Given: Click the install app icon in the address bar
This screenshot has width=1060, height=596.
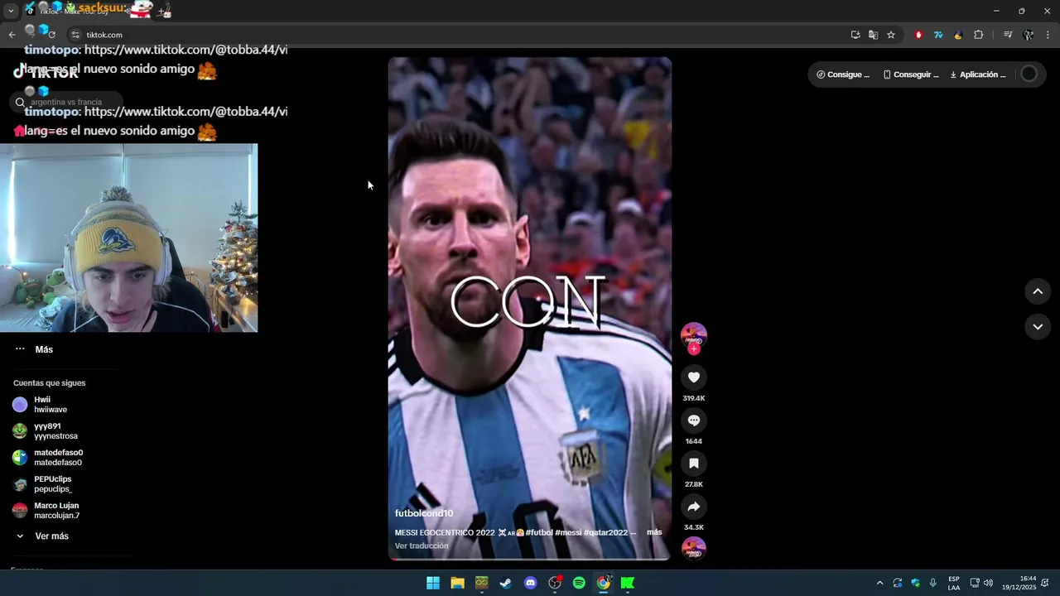Looking at the screenshot, I should pyautogui.click(x=855, y=35).
